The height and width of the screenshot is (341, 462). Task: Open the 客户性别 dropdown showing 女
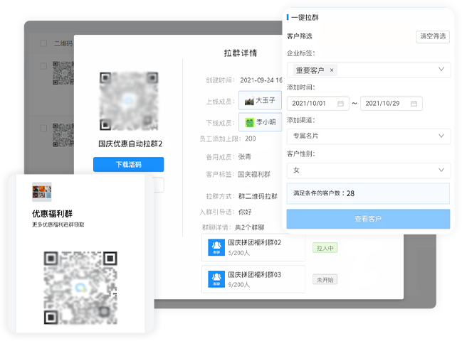tap(368, 170)
